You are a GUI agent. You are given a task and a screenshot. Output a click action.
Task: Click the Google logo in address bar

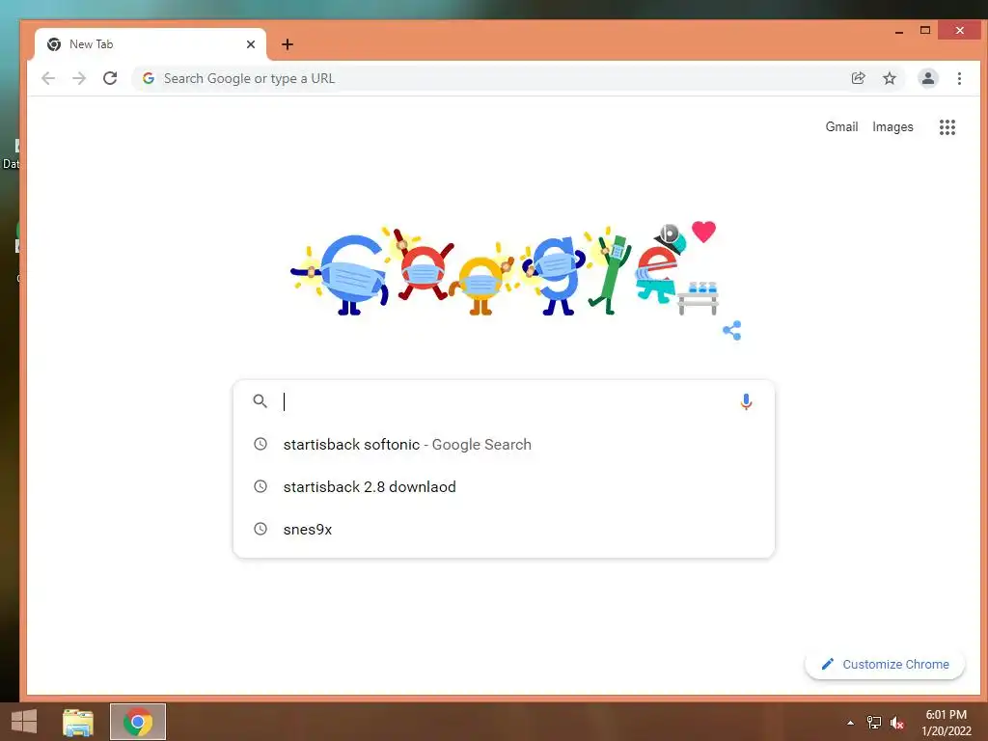click(149, 78)
